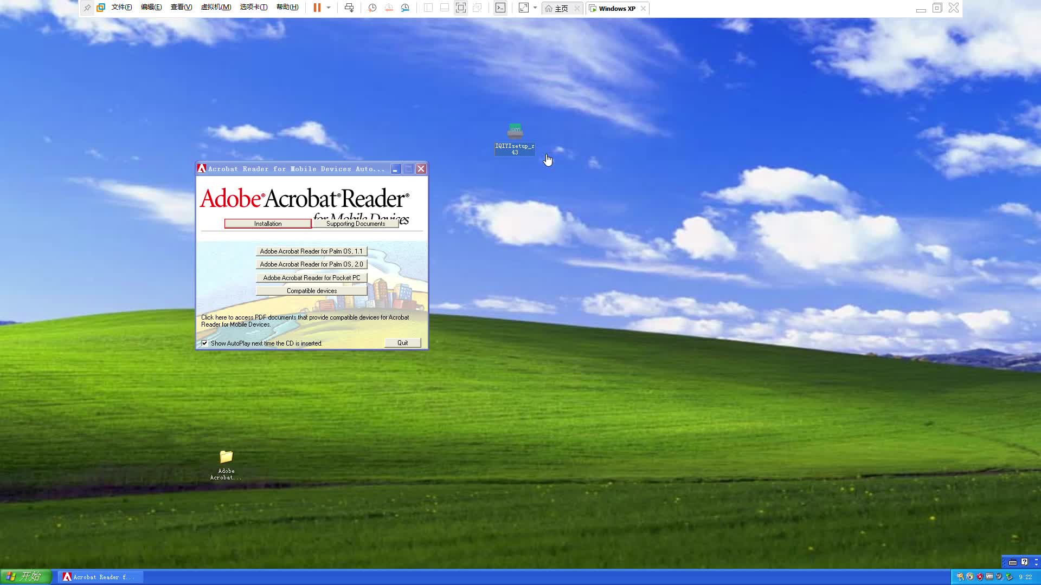
Task: Revert to snapshot using the orange clock icon
Action: pos(389,8)
